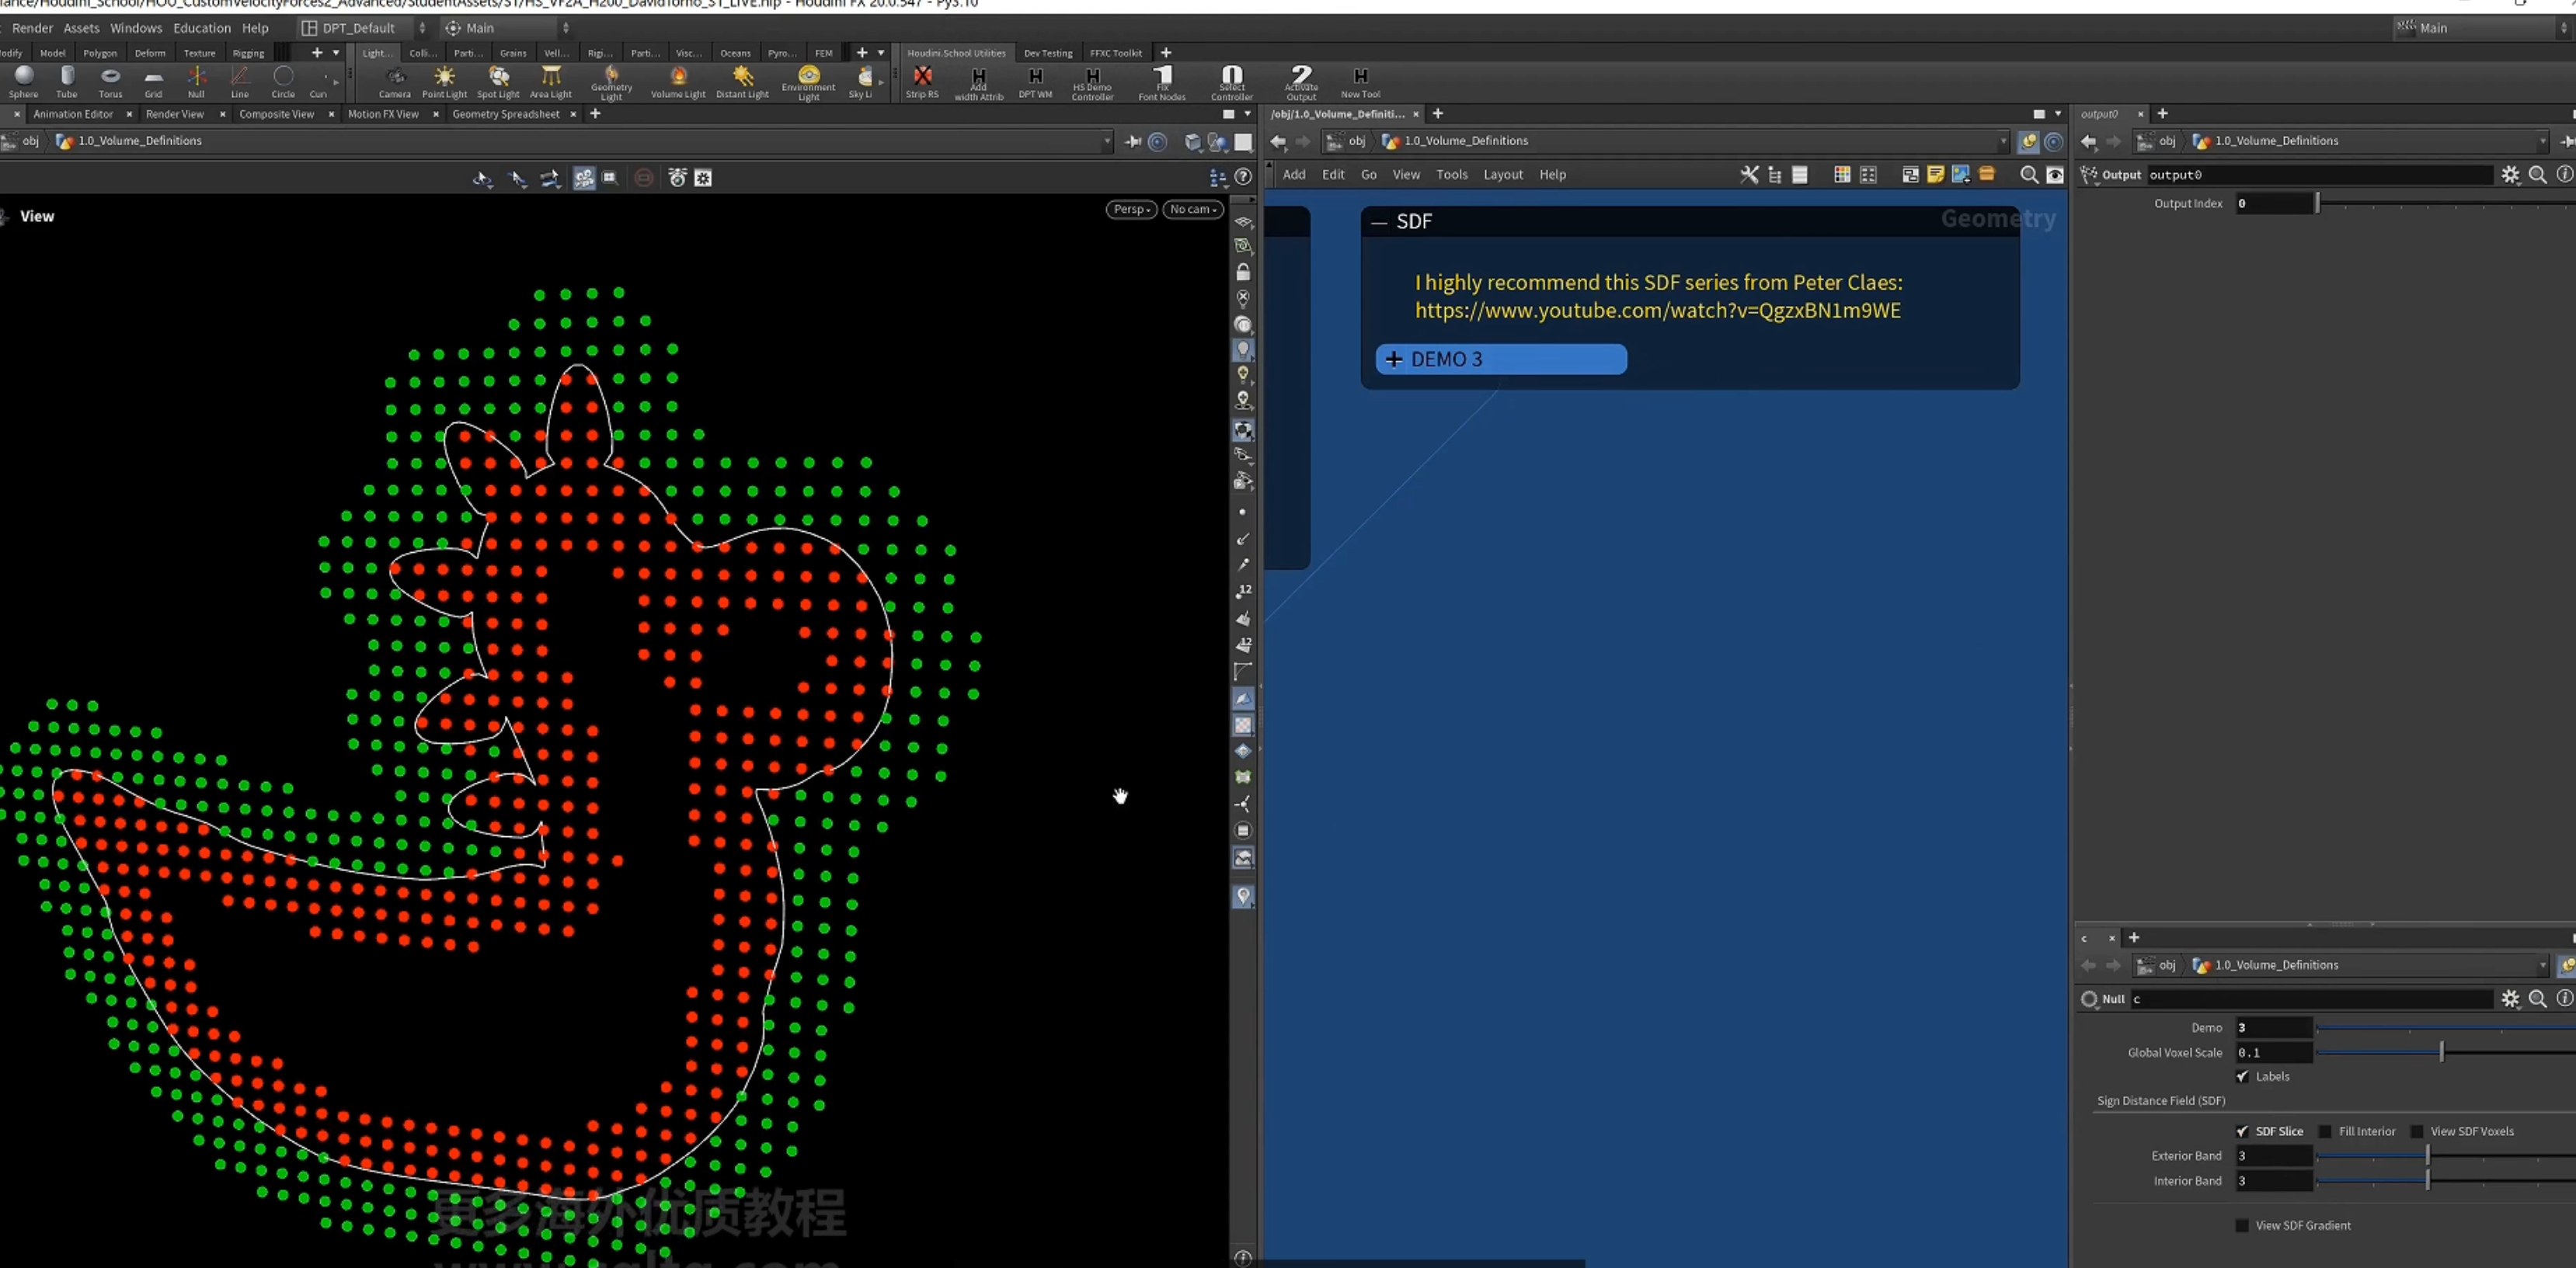Select the Point Light shelf tool
The image size is (2576, 1268).
click(x=444, y=82)
